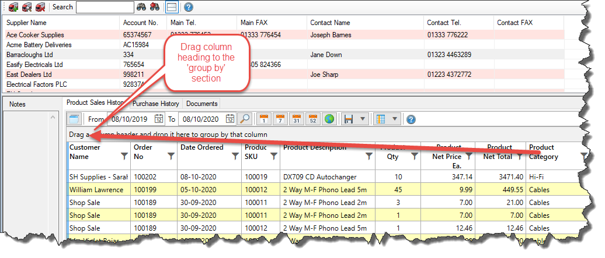Click in the supplier Search text box

pyautogui.click(x=100, y=7)
